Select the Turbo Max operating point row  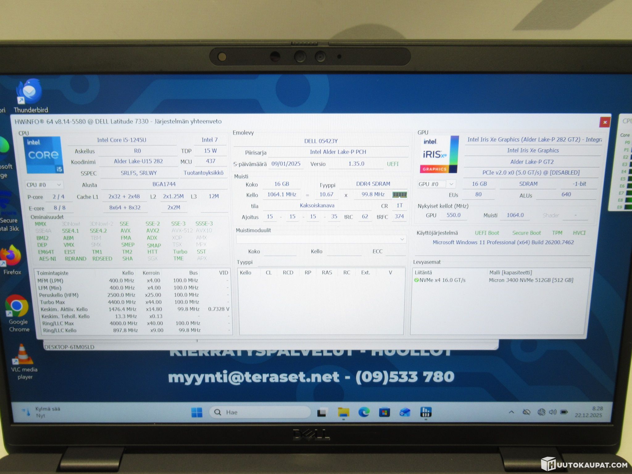point(134,302)
